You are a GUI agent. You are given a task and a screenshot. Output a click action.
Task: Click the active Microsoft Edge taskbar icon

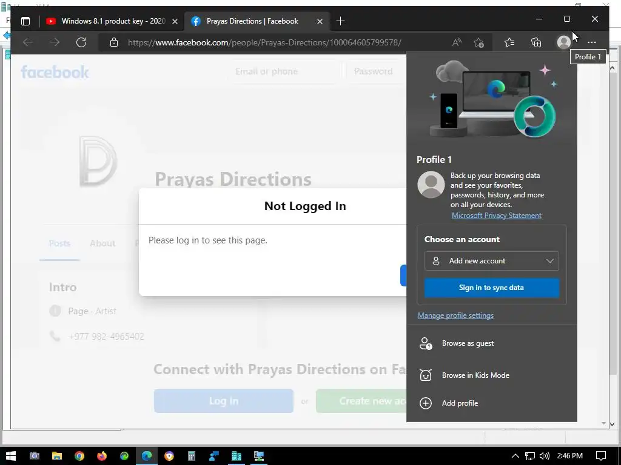pyautogui.click(x=147, y=456)
